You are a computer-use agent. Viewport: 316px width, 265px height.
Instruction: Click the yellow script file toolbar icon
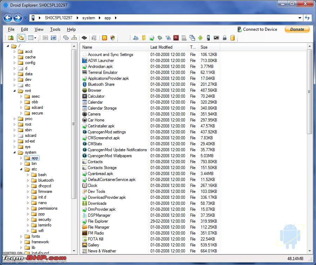pos(144,37)
